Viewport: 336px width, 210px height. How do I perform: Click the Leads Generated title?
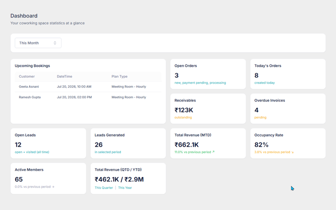109,135
